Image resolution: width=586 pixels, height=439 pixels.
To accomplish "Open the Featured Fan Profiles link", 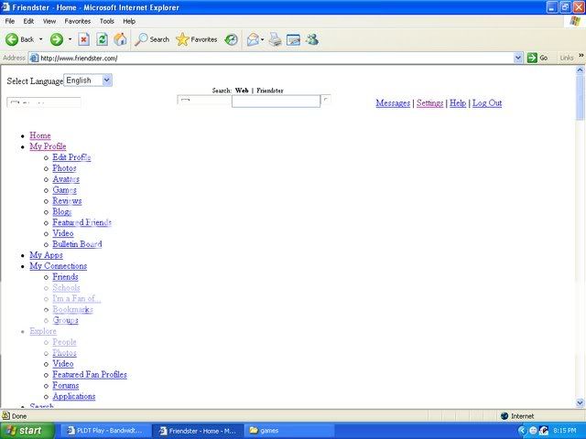I will point(90,374).
